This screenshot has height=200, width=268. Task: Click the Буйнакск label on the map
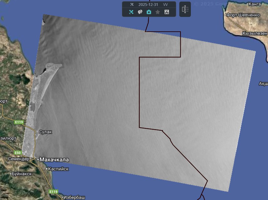(22, 174)
